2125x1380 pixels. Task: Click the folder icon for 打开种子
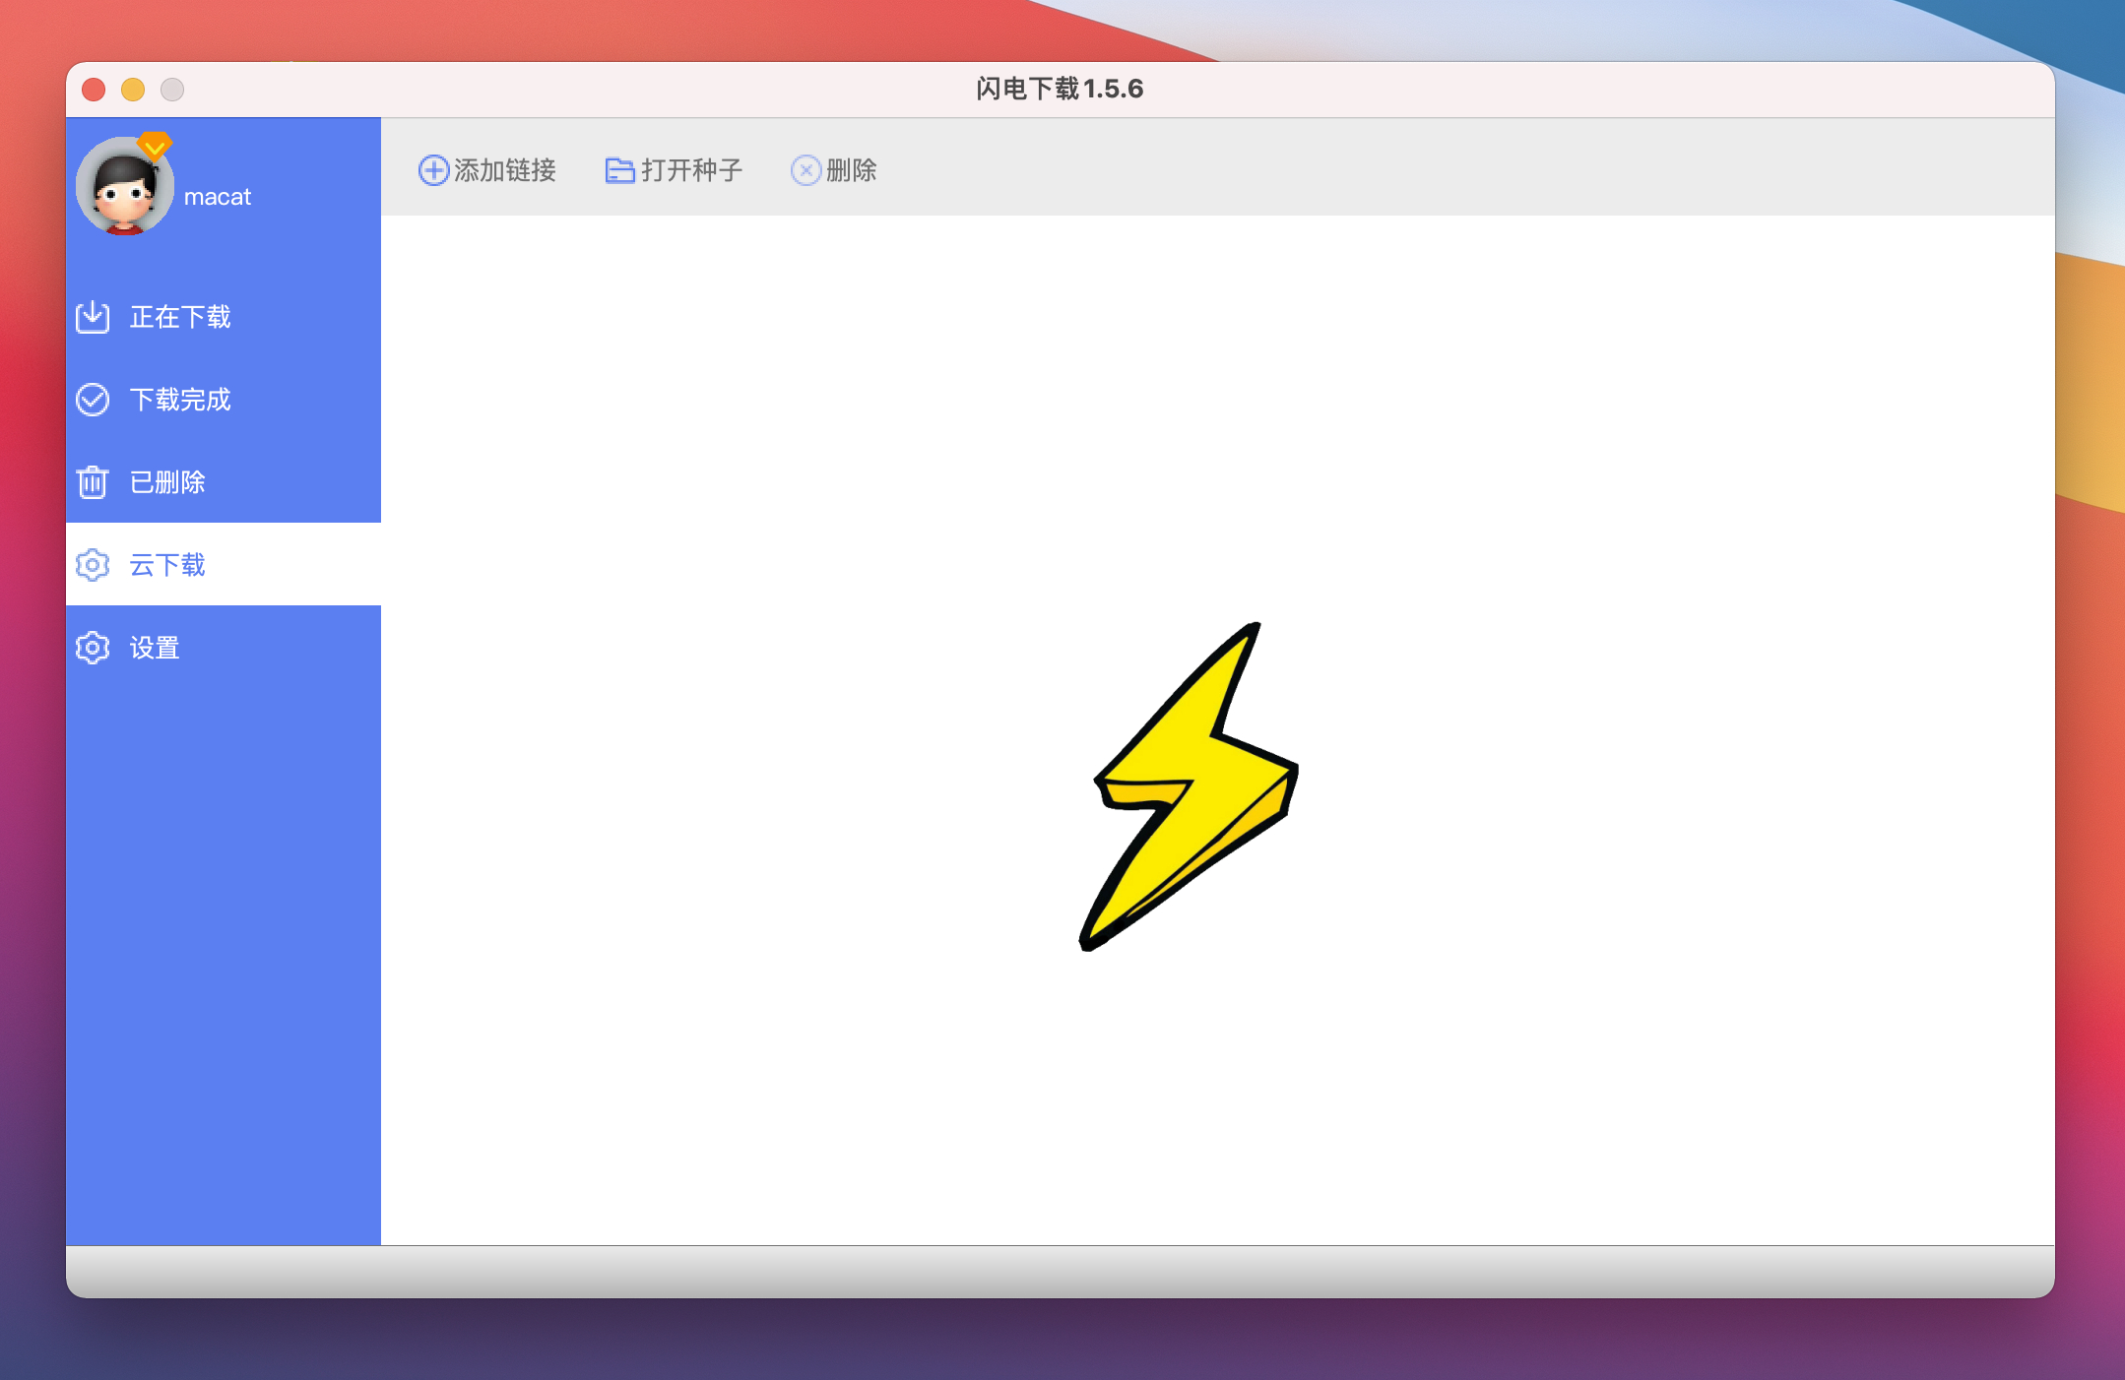[x=619, y=170]
